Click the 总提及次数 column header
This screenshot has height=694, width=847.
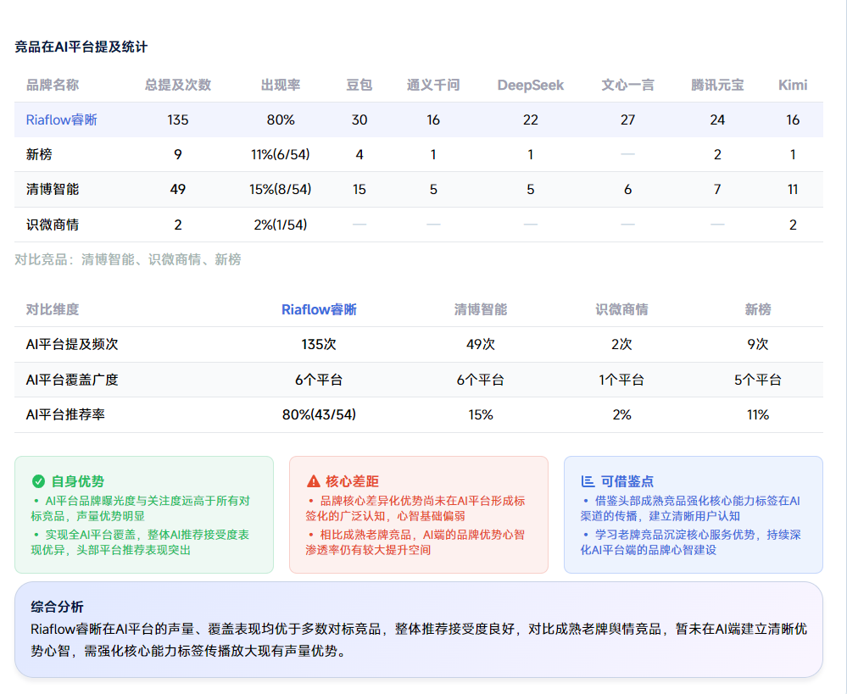point(178,85)
